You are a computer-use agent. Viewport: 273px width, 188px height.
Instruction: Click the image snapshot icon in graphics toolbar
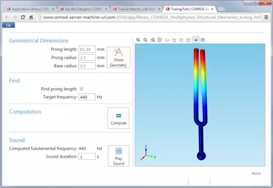click(203, 40)
